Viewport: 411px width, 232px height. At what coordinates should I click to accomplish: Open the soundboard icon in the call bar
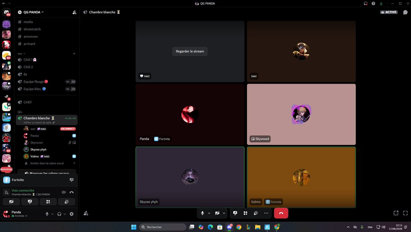tap(256, 213)
